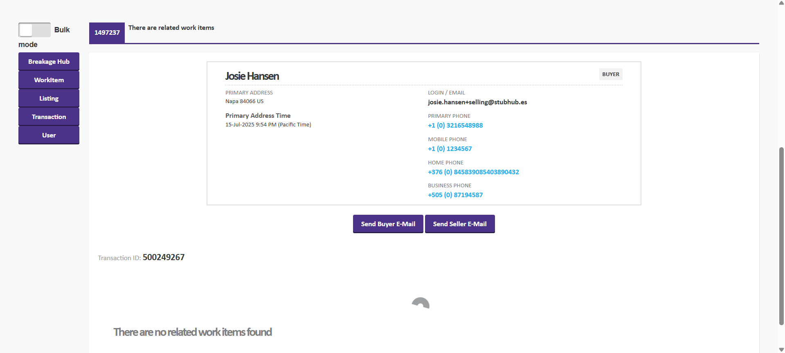The image size is (785, 353).
Task: Click the loading spinner icon
Action: (x=421, y=304)
